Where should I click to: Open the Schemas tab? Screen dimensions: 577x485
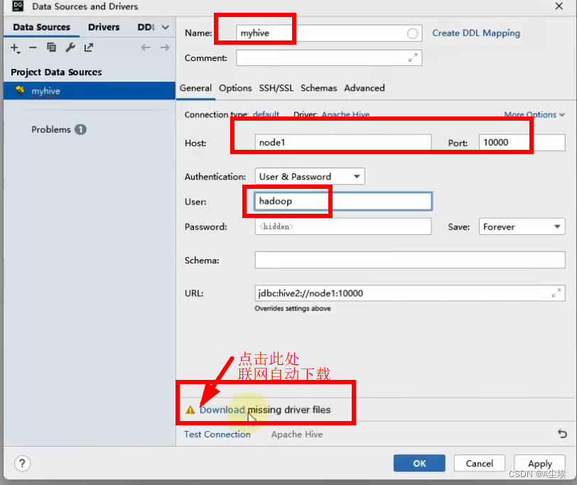pyautogui.click(x=318, y=88)
